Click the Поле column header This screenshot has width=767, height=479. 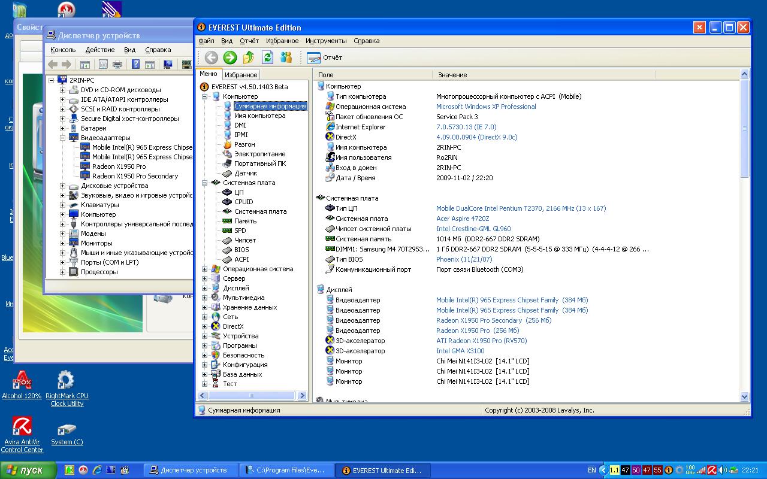[373, 75]
